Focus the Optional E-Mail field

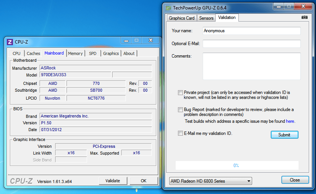pyautogui.click(x=251, y=44)
